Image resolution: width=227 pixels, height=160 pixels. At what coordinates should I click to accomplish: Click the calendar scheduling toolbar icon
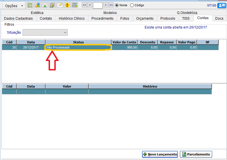tap(75, 5)
